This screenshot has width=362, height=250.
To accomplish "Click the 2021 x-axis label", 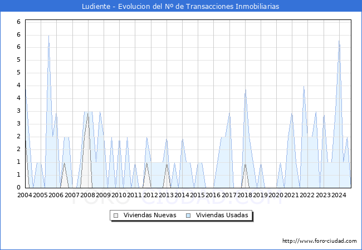I will (291, 195).
